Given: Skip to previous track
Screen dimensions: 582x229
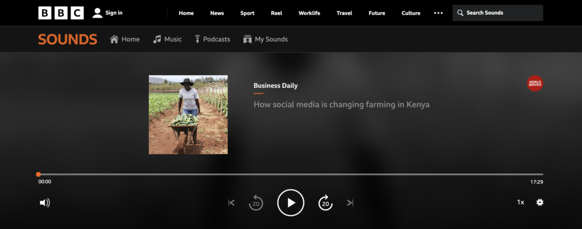Looking at the screenshot, I should [x=231, y=203].
